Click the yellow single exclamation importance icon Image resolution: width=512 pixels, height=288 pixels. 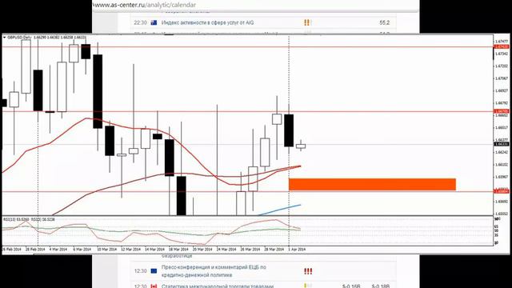306,286
